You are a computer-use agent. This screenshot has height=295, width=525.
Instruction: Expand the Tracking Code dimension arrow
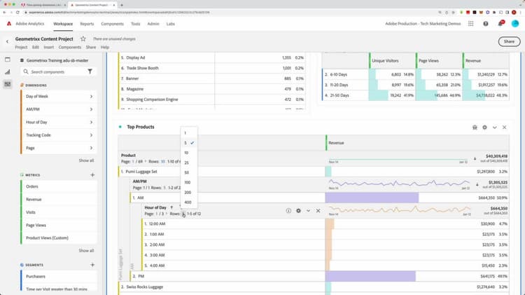(x=91, y=135)
